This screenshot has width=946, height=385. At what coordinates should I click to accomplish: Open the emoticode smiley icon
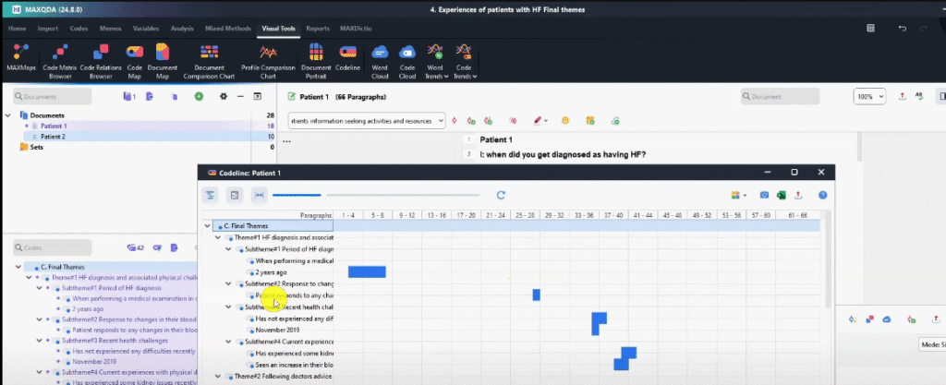tap(565, 121)
